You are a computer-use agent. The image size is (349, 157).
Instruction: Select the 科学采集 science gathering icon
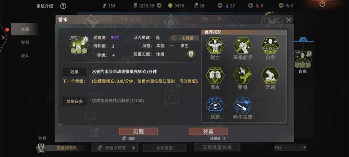(243, 105)
